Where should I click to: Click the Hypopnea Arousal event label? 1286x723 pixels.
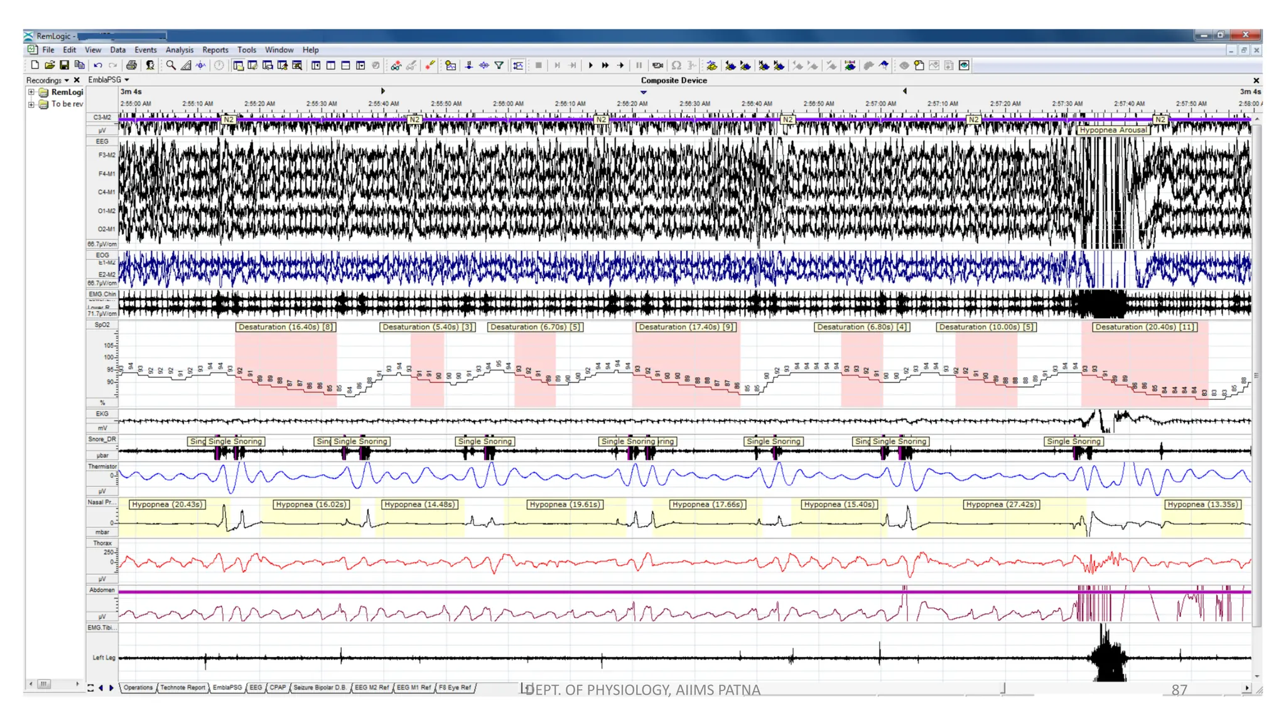pyautogui.click(x=1113, y=130)
